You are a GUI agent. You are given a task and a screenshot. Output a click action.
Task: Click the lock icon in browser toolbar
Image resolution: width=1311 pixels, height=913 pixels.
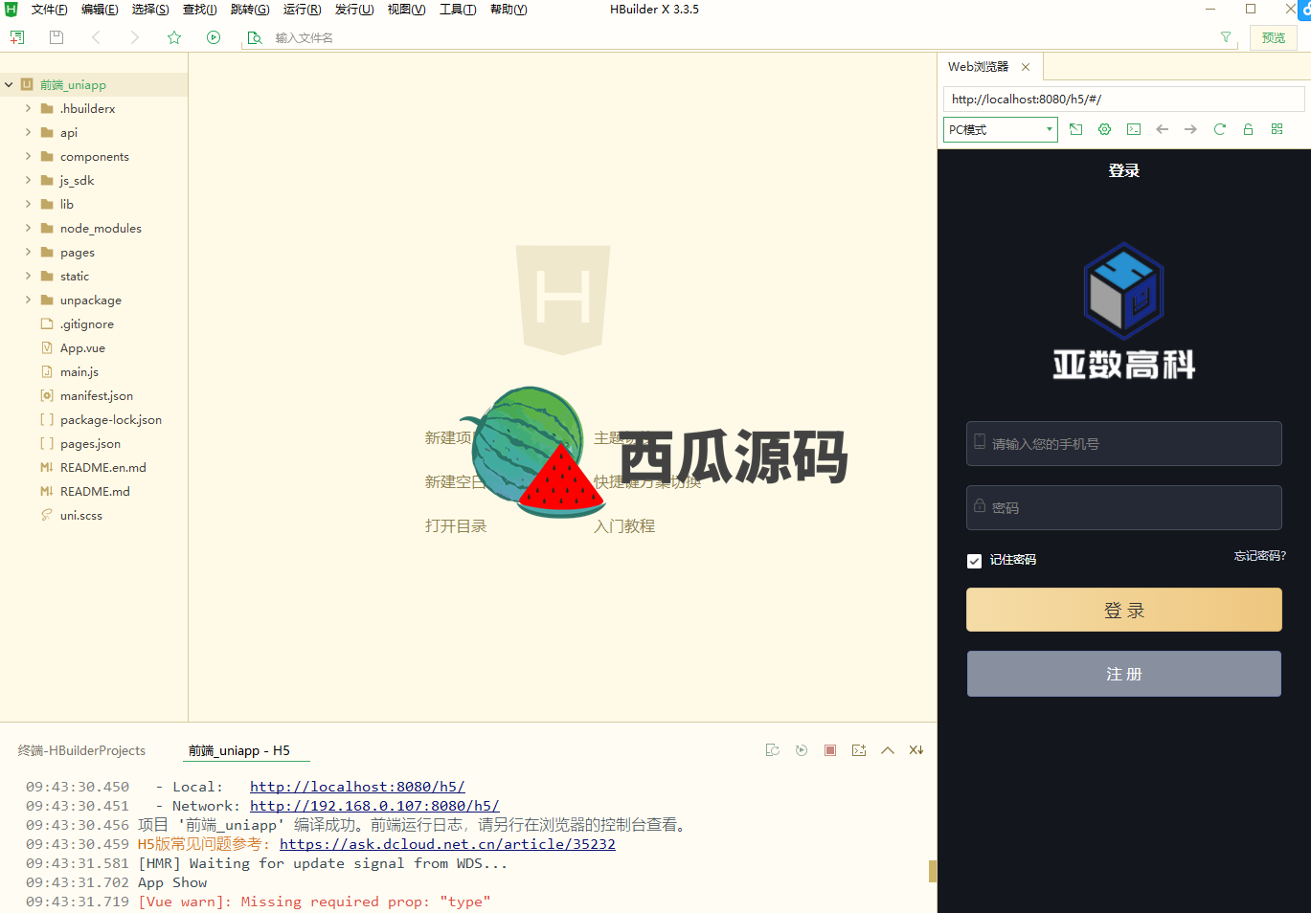pos(1249,129)
